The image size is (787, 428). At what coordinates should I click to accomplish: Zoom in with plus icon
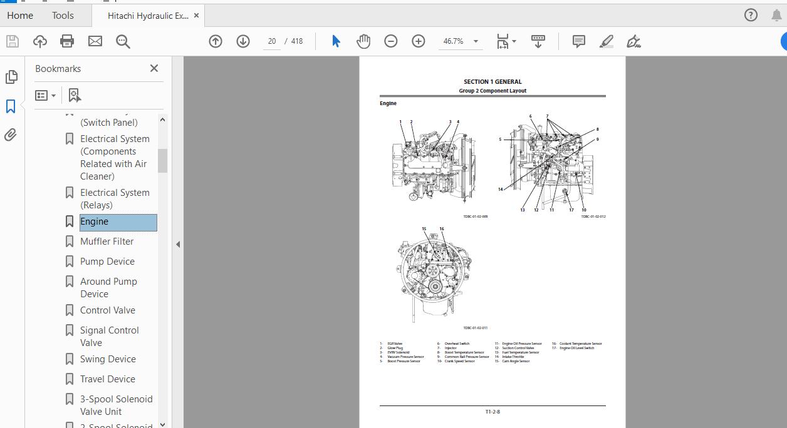tap(419, 41)
